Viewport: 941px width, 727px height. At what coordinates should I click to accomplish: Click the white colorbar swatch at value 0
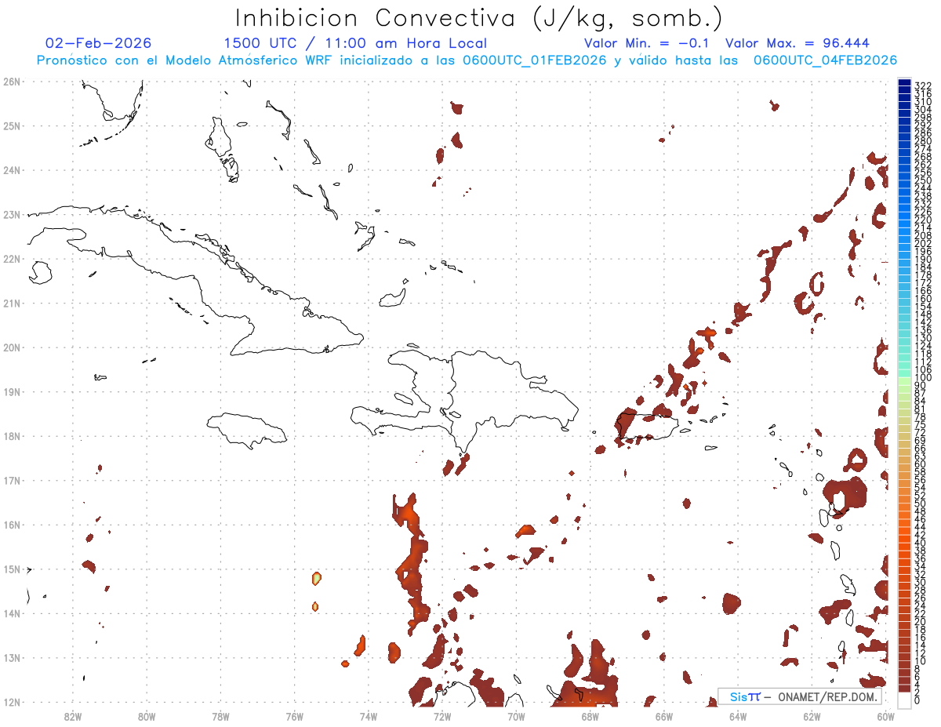[904, 700]
